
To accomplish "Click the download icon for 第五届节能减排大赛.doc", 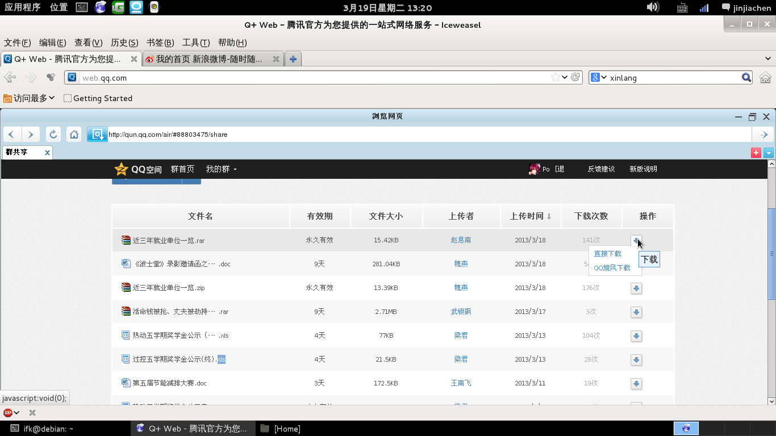I will click(636, 384).
